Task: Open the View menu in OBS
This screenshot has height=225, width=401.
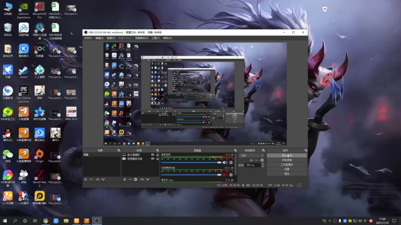Action: 111,38
